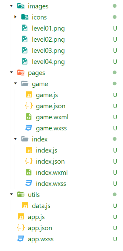Collapse the utils folder arrow
This screenshot has height=251, width=123.
[x=11, y=195]
